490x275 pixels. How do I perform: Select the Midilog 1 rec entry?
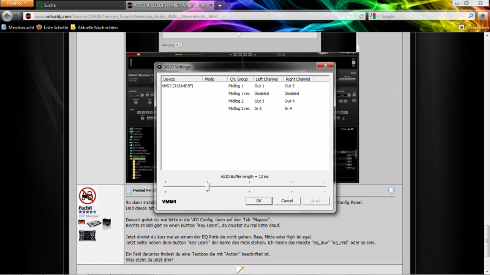click(239, 94)
